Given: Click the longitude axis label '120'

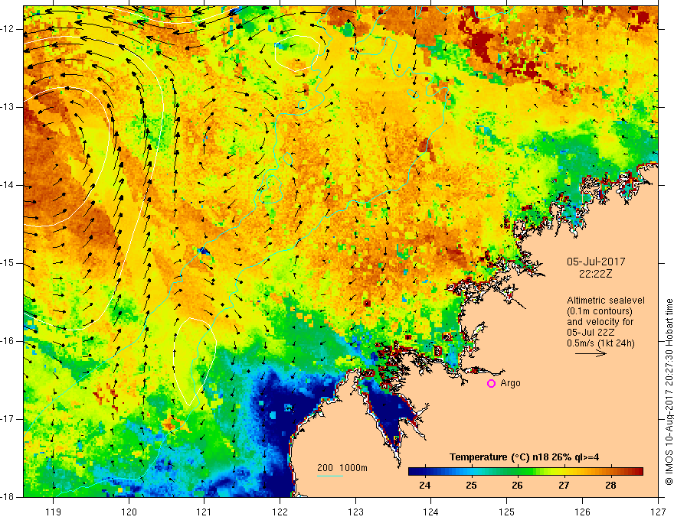Looking at the screenshot, I should 129,512.
